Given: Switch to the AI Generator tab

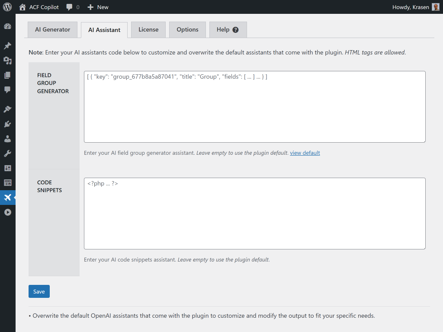Looking at the screenshot, I should tap(52, 30).
